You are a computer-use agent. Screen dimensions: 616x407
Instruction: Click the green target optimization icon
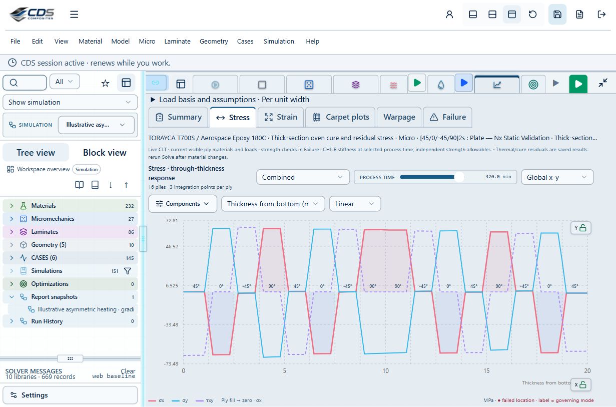click(533, 85)
